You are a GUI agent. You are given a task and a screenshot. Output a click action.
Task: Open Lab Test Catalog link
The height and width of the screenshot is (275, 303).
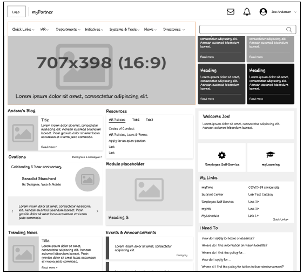pos(260,195)
